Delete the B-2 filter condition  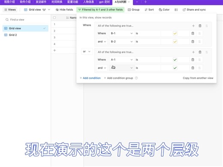pos(193,42)
